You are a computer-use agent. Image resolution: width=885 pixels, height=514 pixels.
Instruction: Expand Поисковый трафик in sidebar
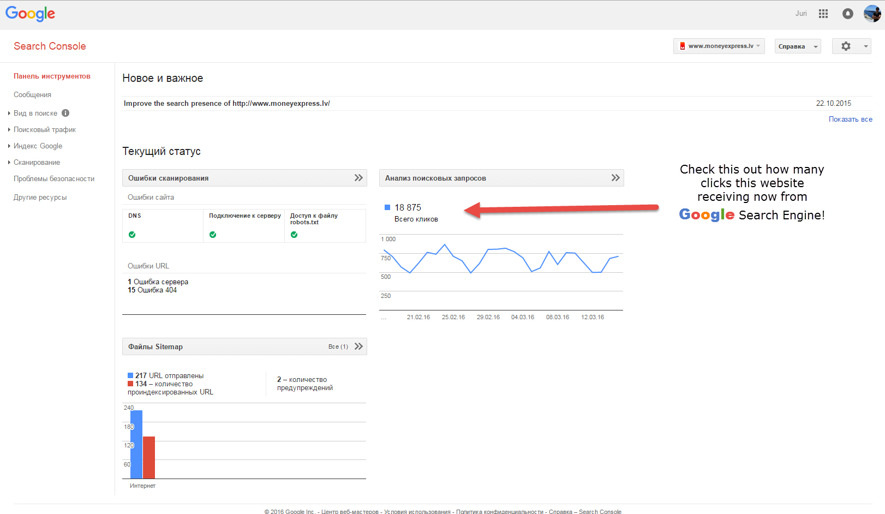coord(44,130)
